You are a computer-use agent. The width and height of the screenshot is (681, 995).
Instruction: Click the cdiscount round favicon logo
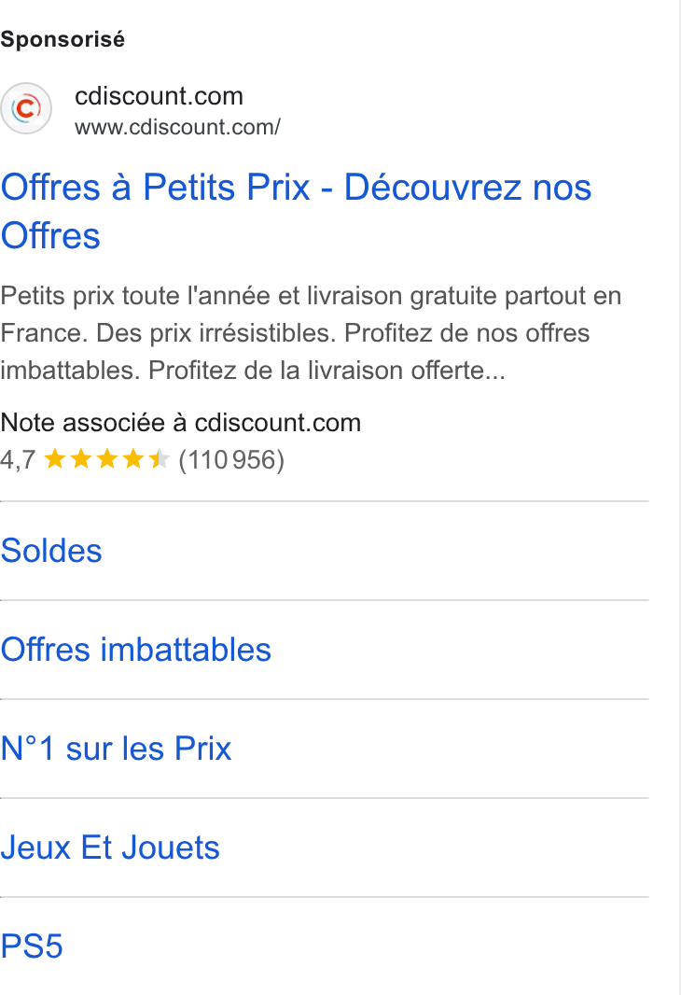26,108
